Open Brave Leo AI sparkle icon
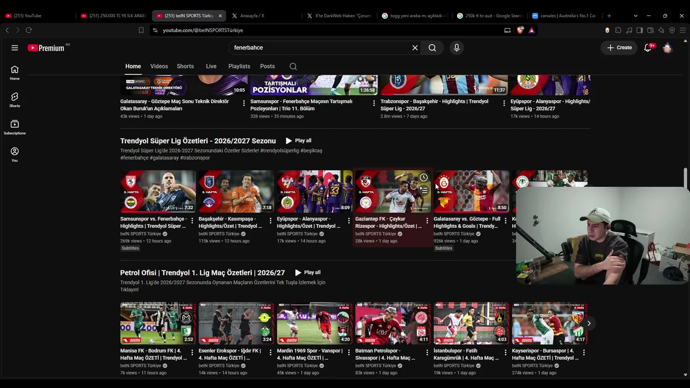 pyautogui.click(x=661, y=30)
